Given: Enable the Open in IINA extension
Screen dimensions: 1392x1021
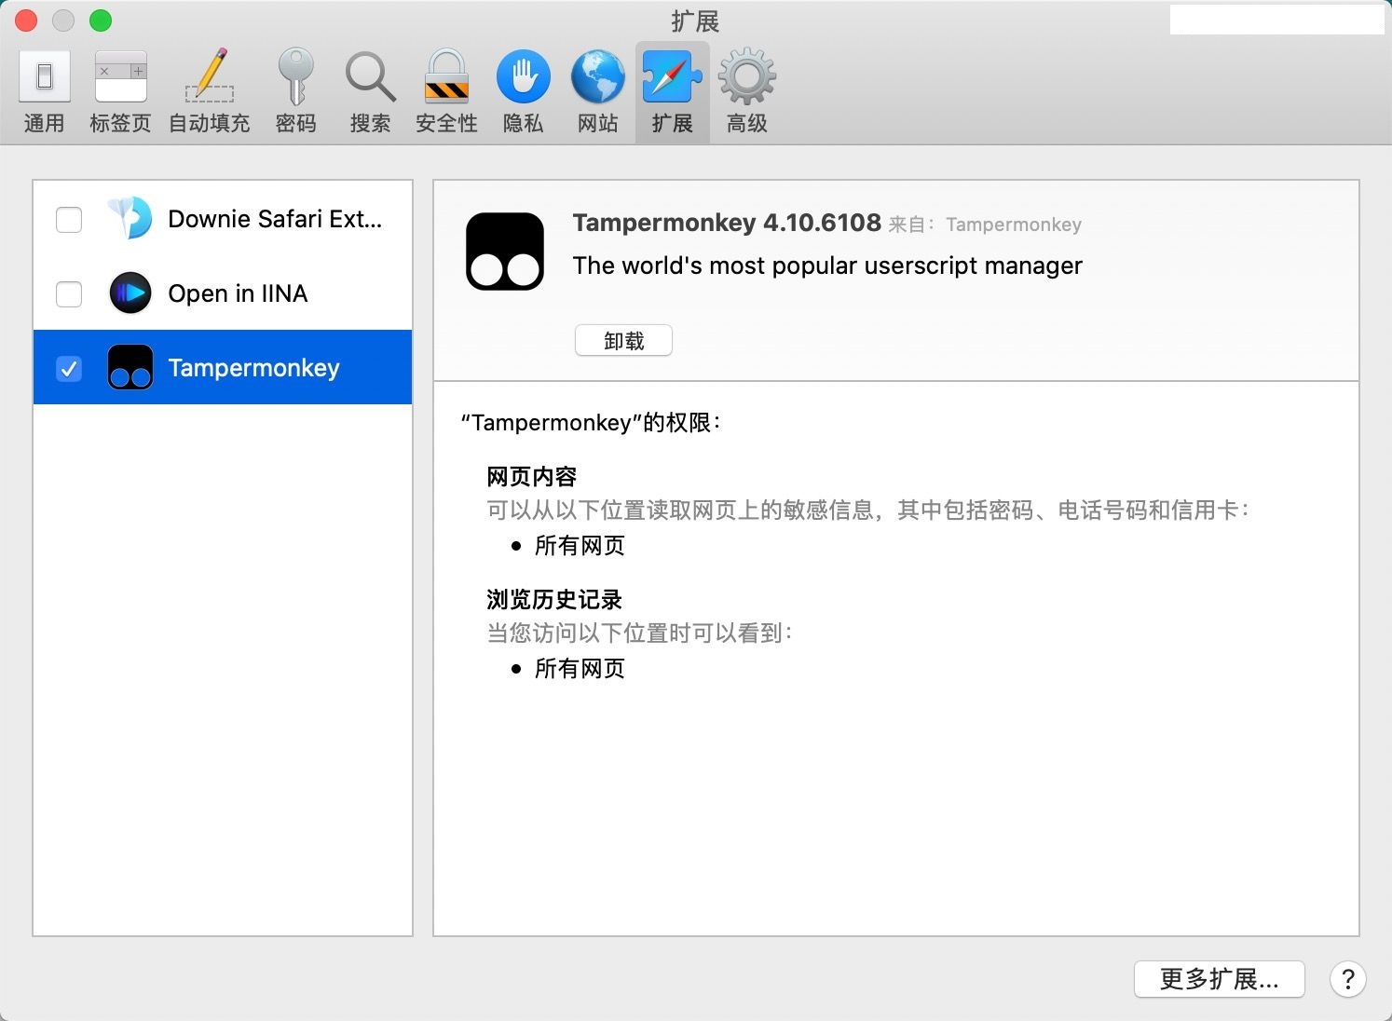Looking at the screenshot, I should (68, 293).
